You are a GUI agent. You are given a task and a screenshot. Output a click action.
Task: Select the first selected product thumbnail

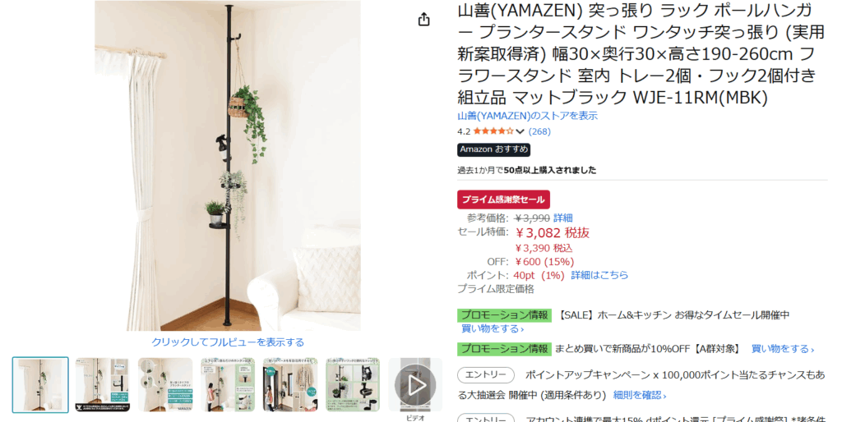(x=41, y=384)
